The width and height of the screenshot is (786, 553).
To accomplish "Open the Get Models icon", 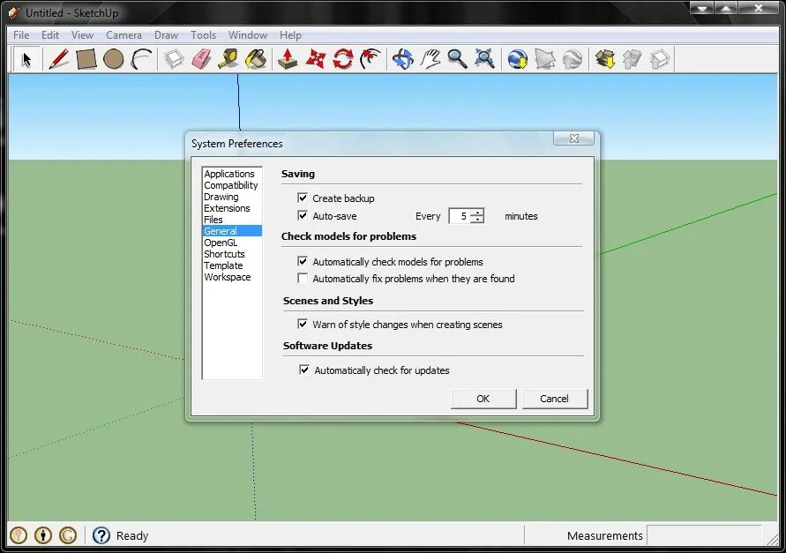I will pyautogui.click(x=605, y=59).
